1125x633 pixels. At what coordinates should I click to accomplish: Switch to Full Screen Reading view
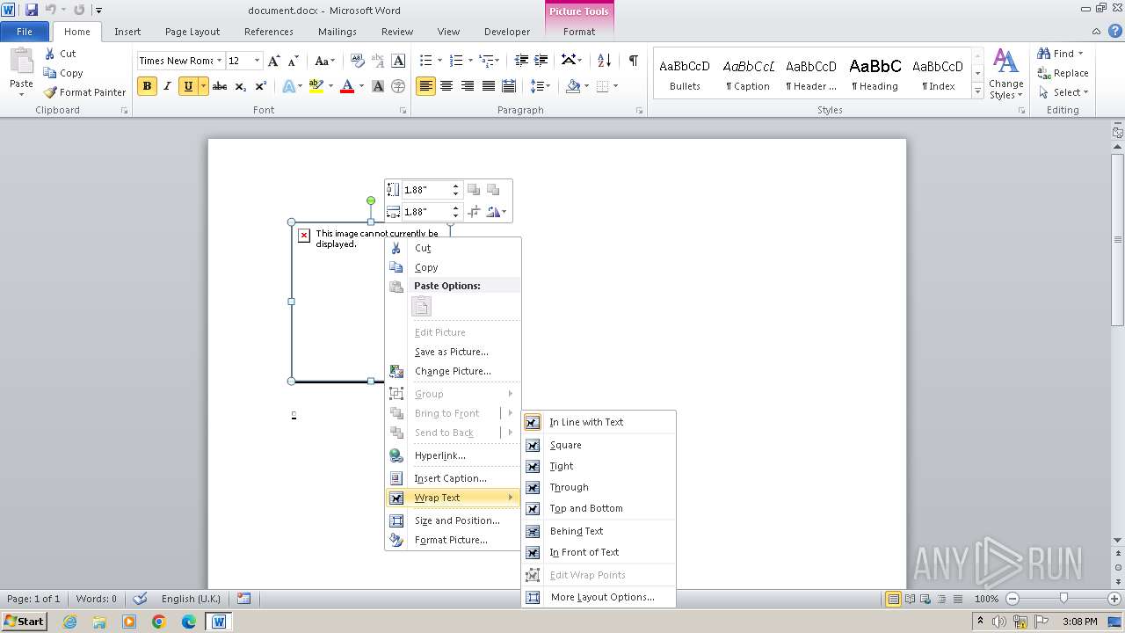click(x=910, y=599)
